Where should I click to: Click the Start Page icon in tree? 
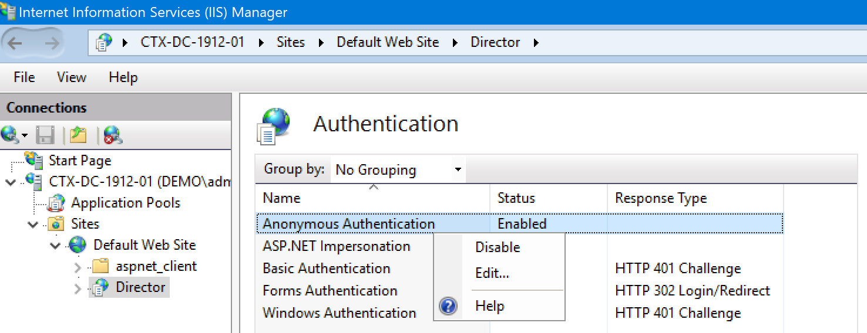(35, 159)
